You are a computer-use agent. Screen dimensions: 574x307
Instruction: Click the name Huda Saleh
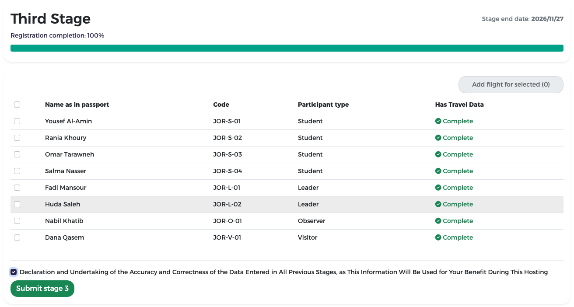(63, 204)
